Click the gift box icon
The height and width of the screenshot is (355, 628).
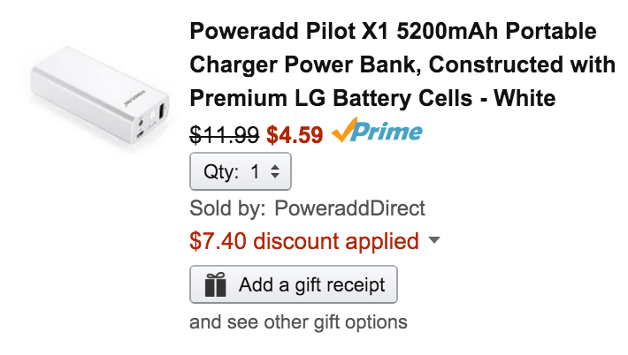coord(215,285)
